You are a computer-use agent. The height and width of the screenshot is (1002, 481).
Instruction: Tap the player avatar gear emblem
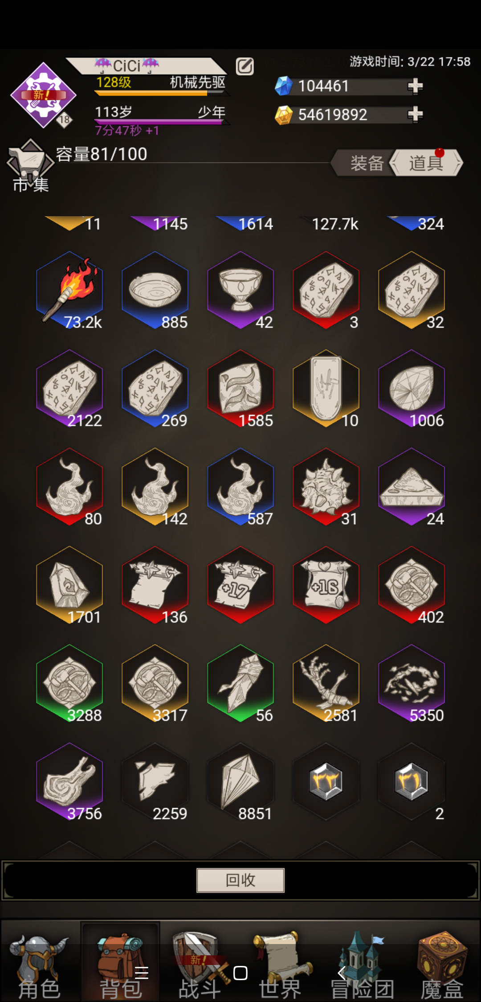[x=43, y=95]
